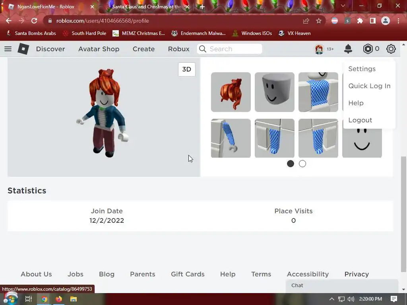Go to Avatar Shop
This screenshot has height=305, width=407.
(99, 49)
